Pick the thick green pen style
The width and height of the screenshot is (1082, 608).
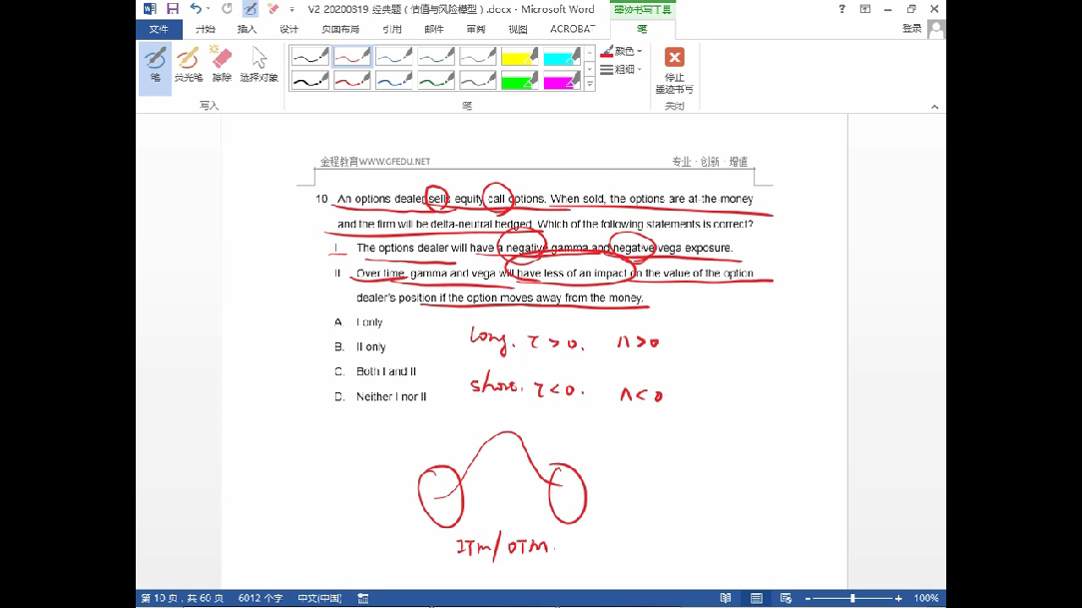coord(436,81)
